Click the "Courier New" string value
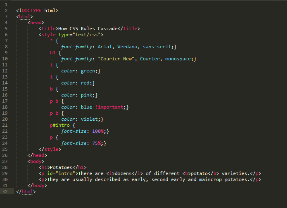 tap(116, 59)
